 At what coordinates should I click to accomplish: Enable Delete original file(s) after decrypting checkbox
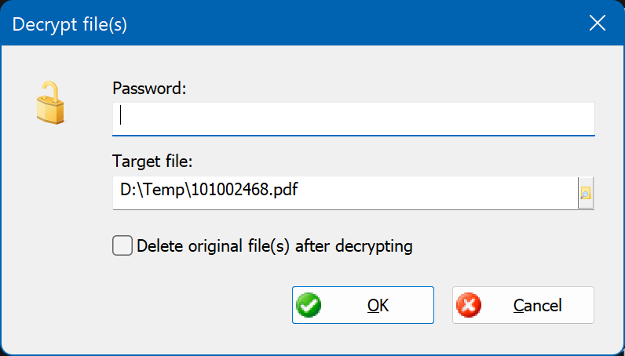(x=122, y=245)
